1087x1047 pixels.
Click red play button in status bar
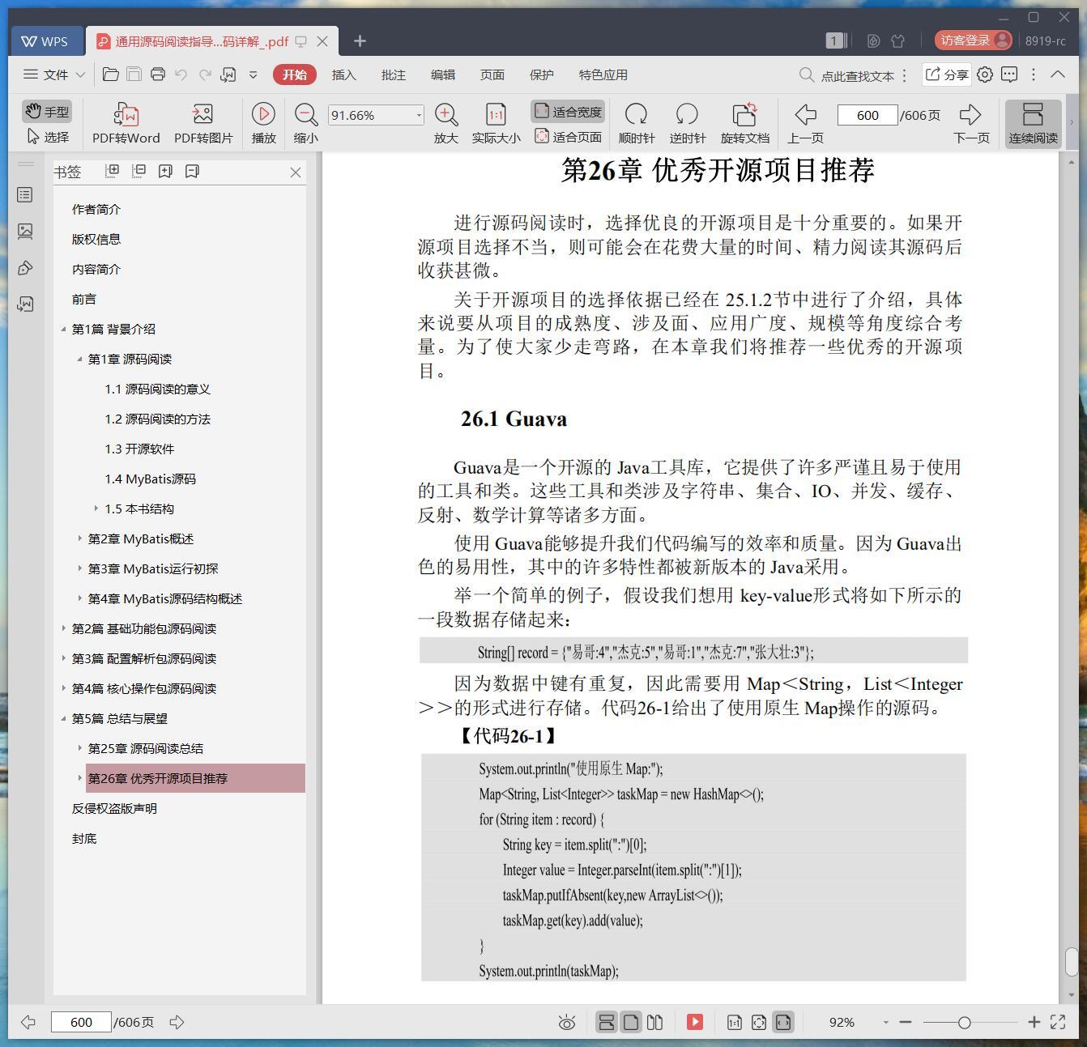[x=695, y=1022]
